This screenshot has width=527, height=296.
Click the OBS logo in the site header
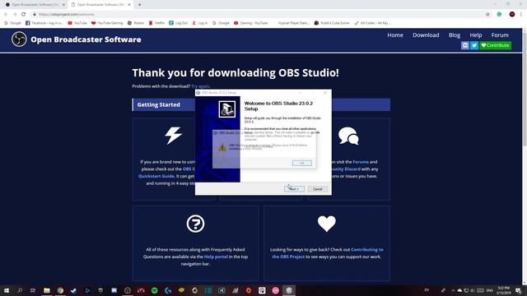(19, 39)
